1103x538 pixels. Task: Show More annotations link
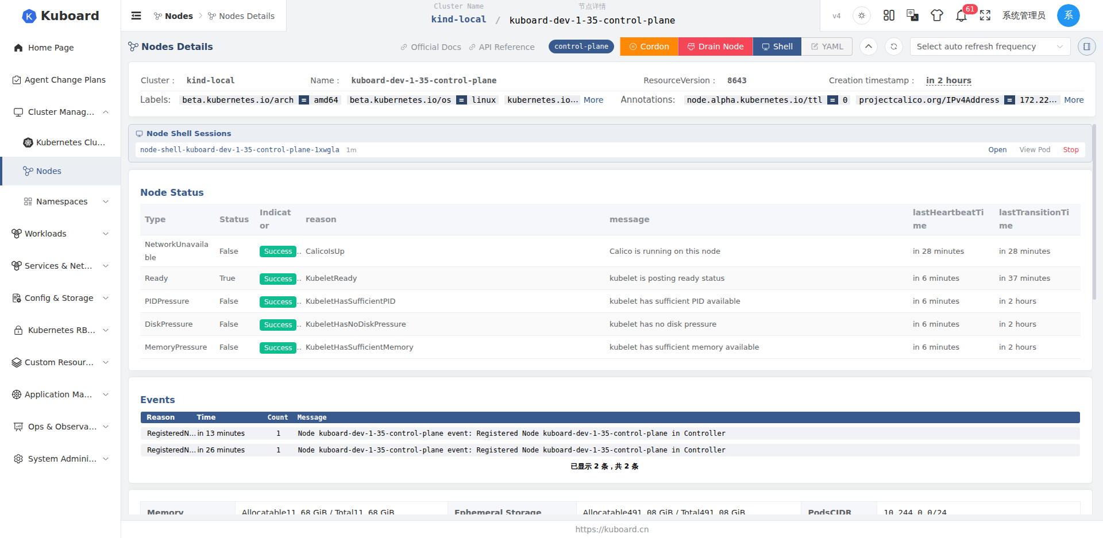point(1074,100)
